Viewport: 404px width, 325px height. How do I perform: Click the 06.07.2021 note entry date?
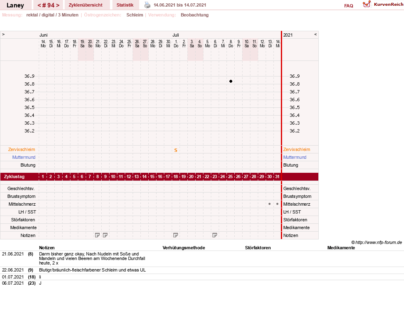coord(13,283)
